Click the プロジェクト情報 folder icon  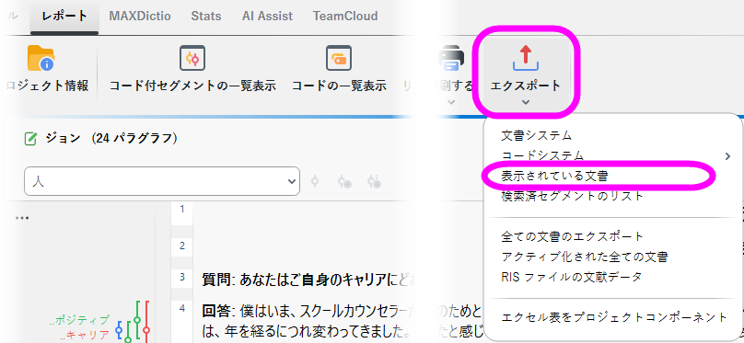coord(41,58)
